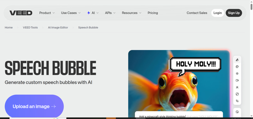Click the arrow inside Upload an image
This screenshot has width=253, height=119.
point(53,107)
